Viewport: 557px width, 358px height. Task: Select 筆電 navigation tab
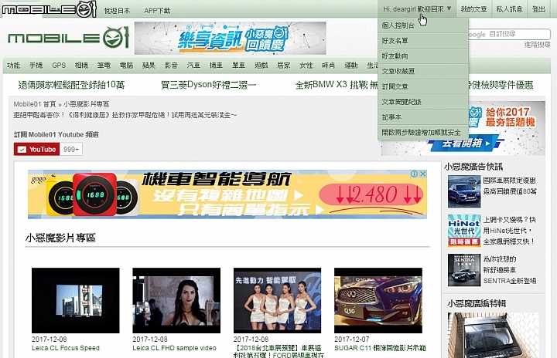[x=104, y=66]
